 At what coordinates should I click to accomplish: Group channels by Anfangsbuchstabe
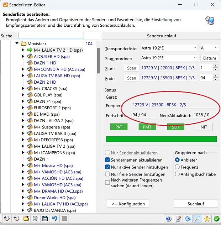[177, 174]
